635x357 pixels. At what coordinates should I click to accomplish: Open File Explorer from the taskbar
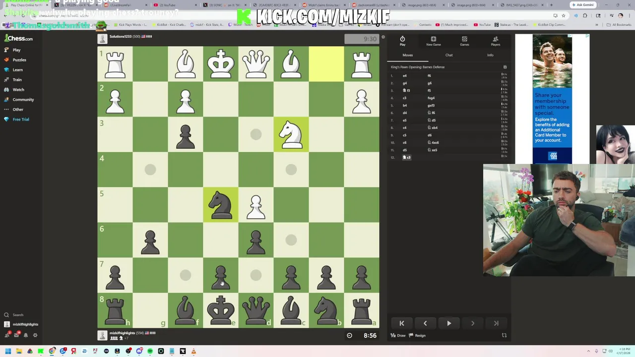tap(19, 352)
